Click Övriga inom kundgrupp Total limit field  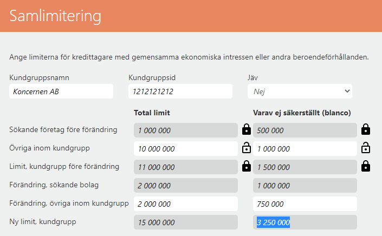coord(186,149)
